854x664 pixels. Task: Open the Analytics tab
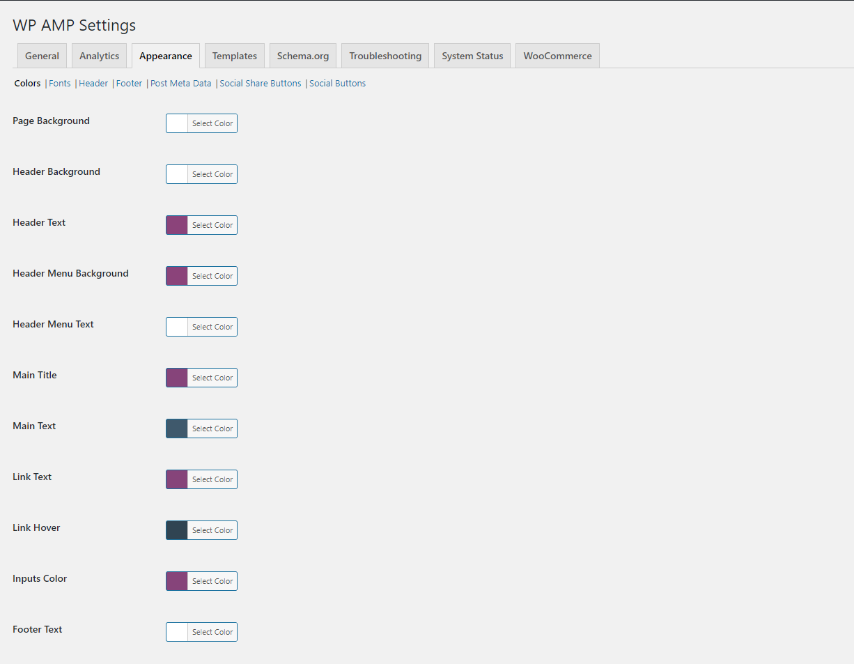(x=99, y=56)
